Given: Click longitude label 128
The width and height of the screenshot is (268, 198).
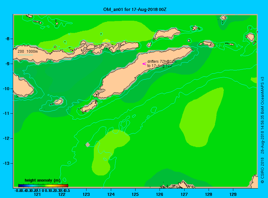Looking at the screenshot, I should [x=209, y=194].
